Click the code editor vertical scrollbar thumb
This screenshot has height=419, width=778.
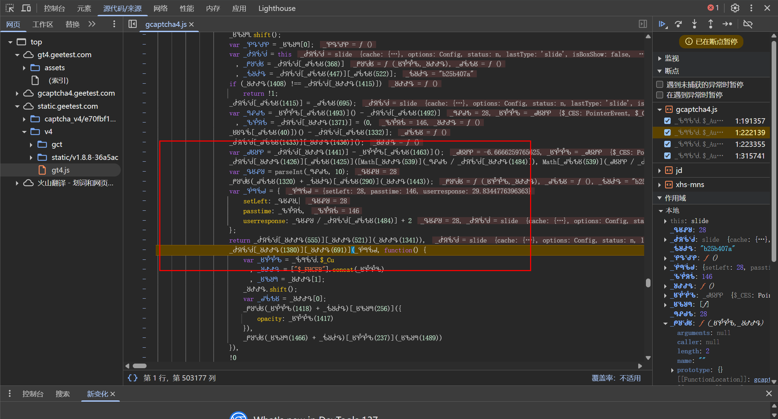click(x=648, y=283)
